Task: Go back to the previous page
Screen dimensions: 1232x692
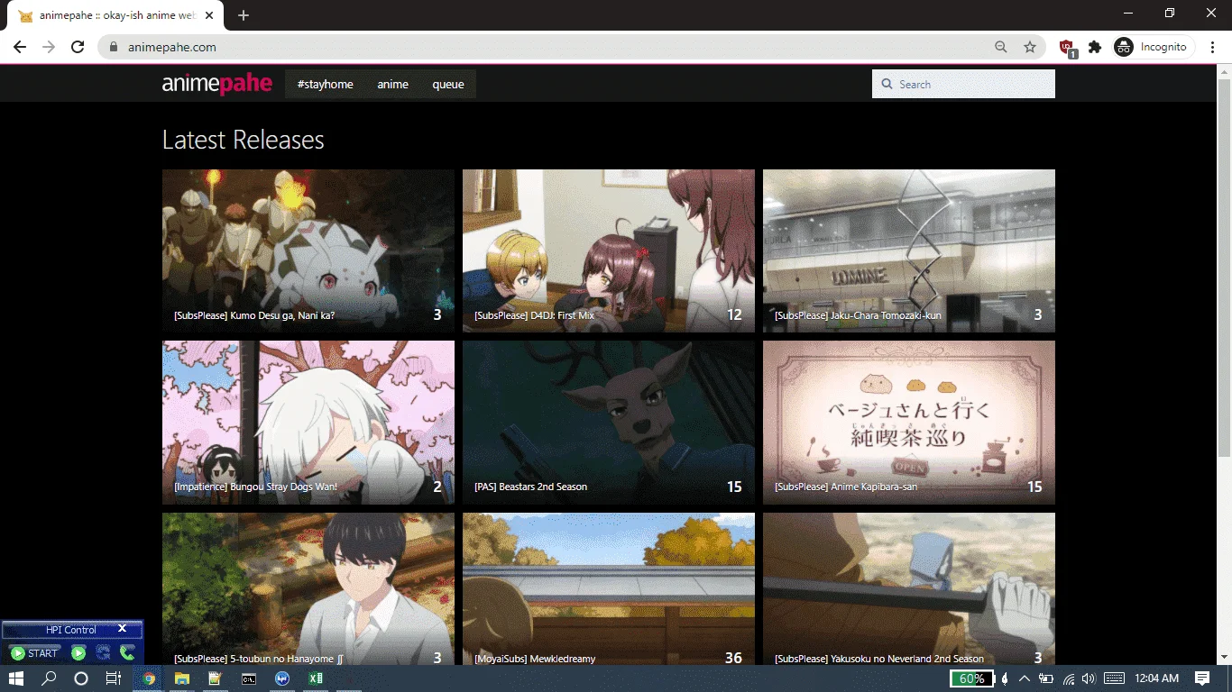Action: (x=20, y=47)
